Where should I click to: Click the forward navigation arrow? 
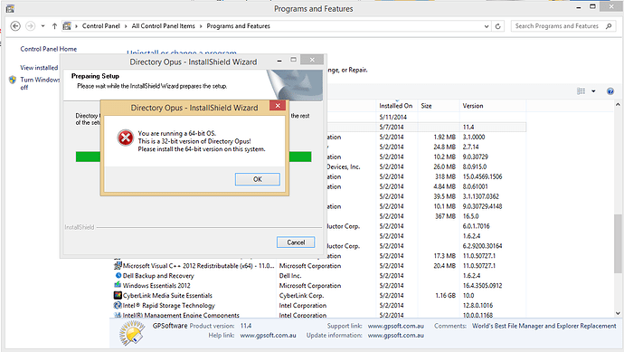[30, 26]
